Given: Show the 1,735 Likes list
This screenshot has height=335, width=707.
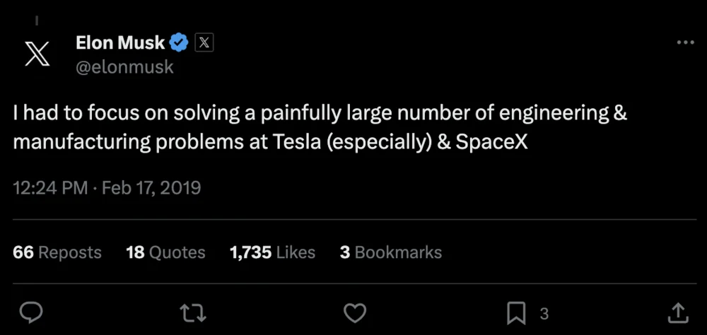Looking at the screenshot, I should [272, 252].
